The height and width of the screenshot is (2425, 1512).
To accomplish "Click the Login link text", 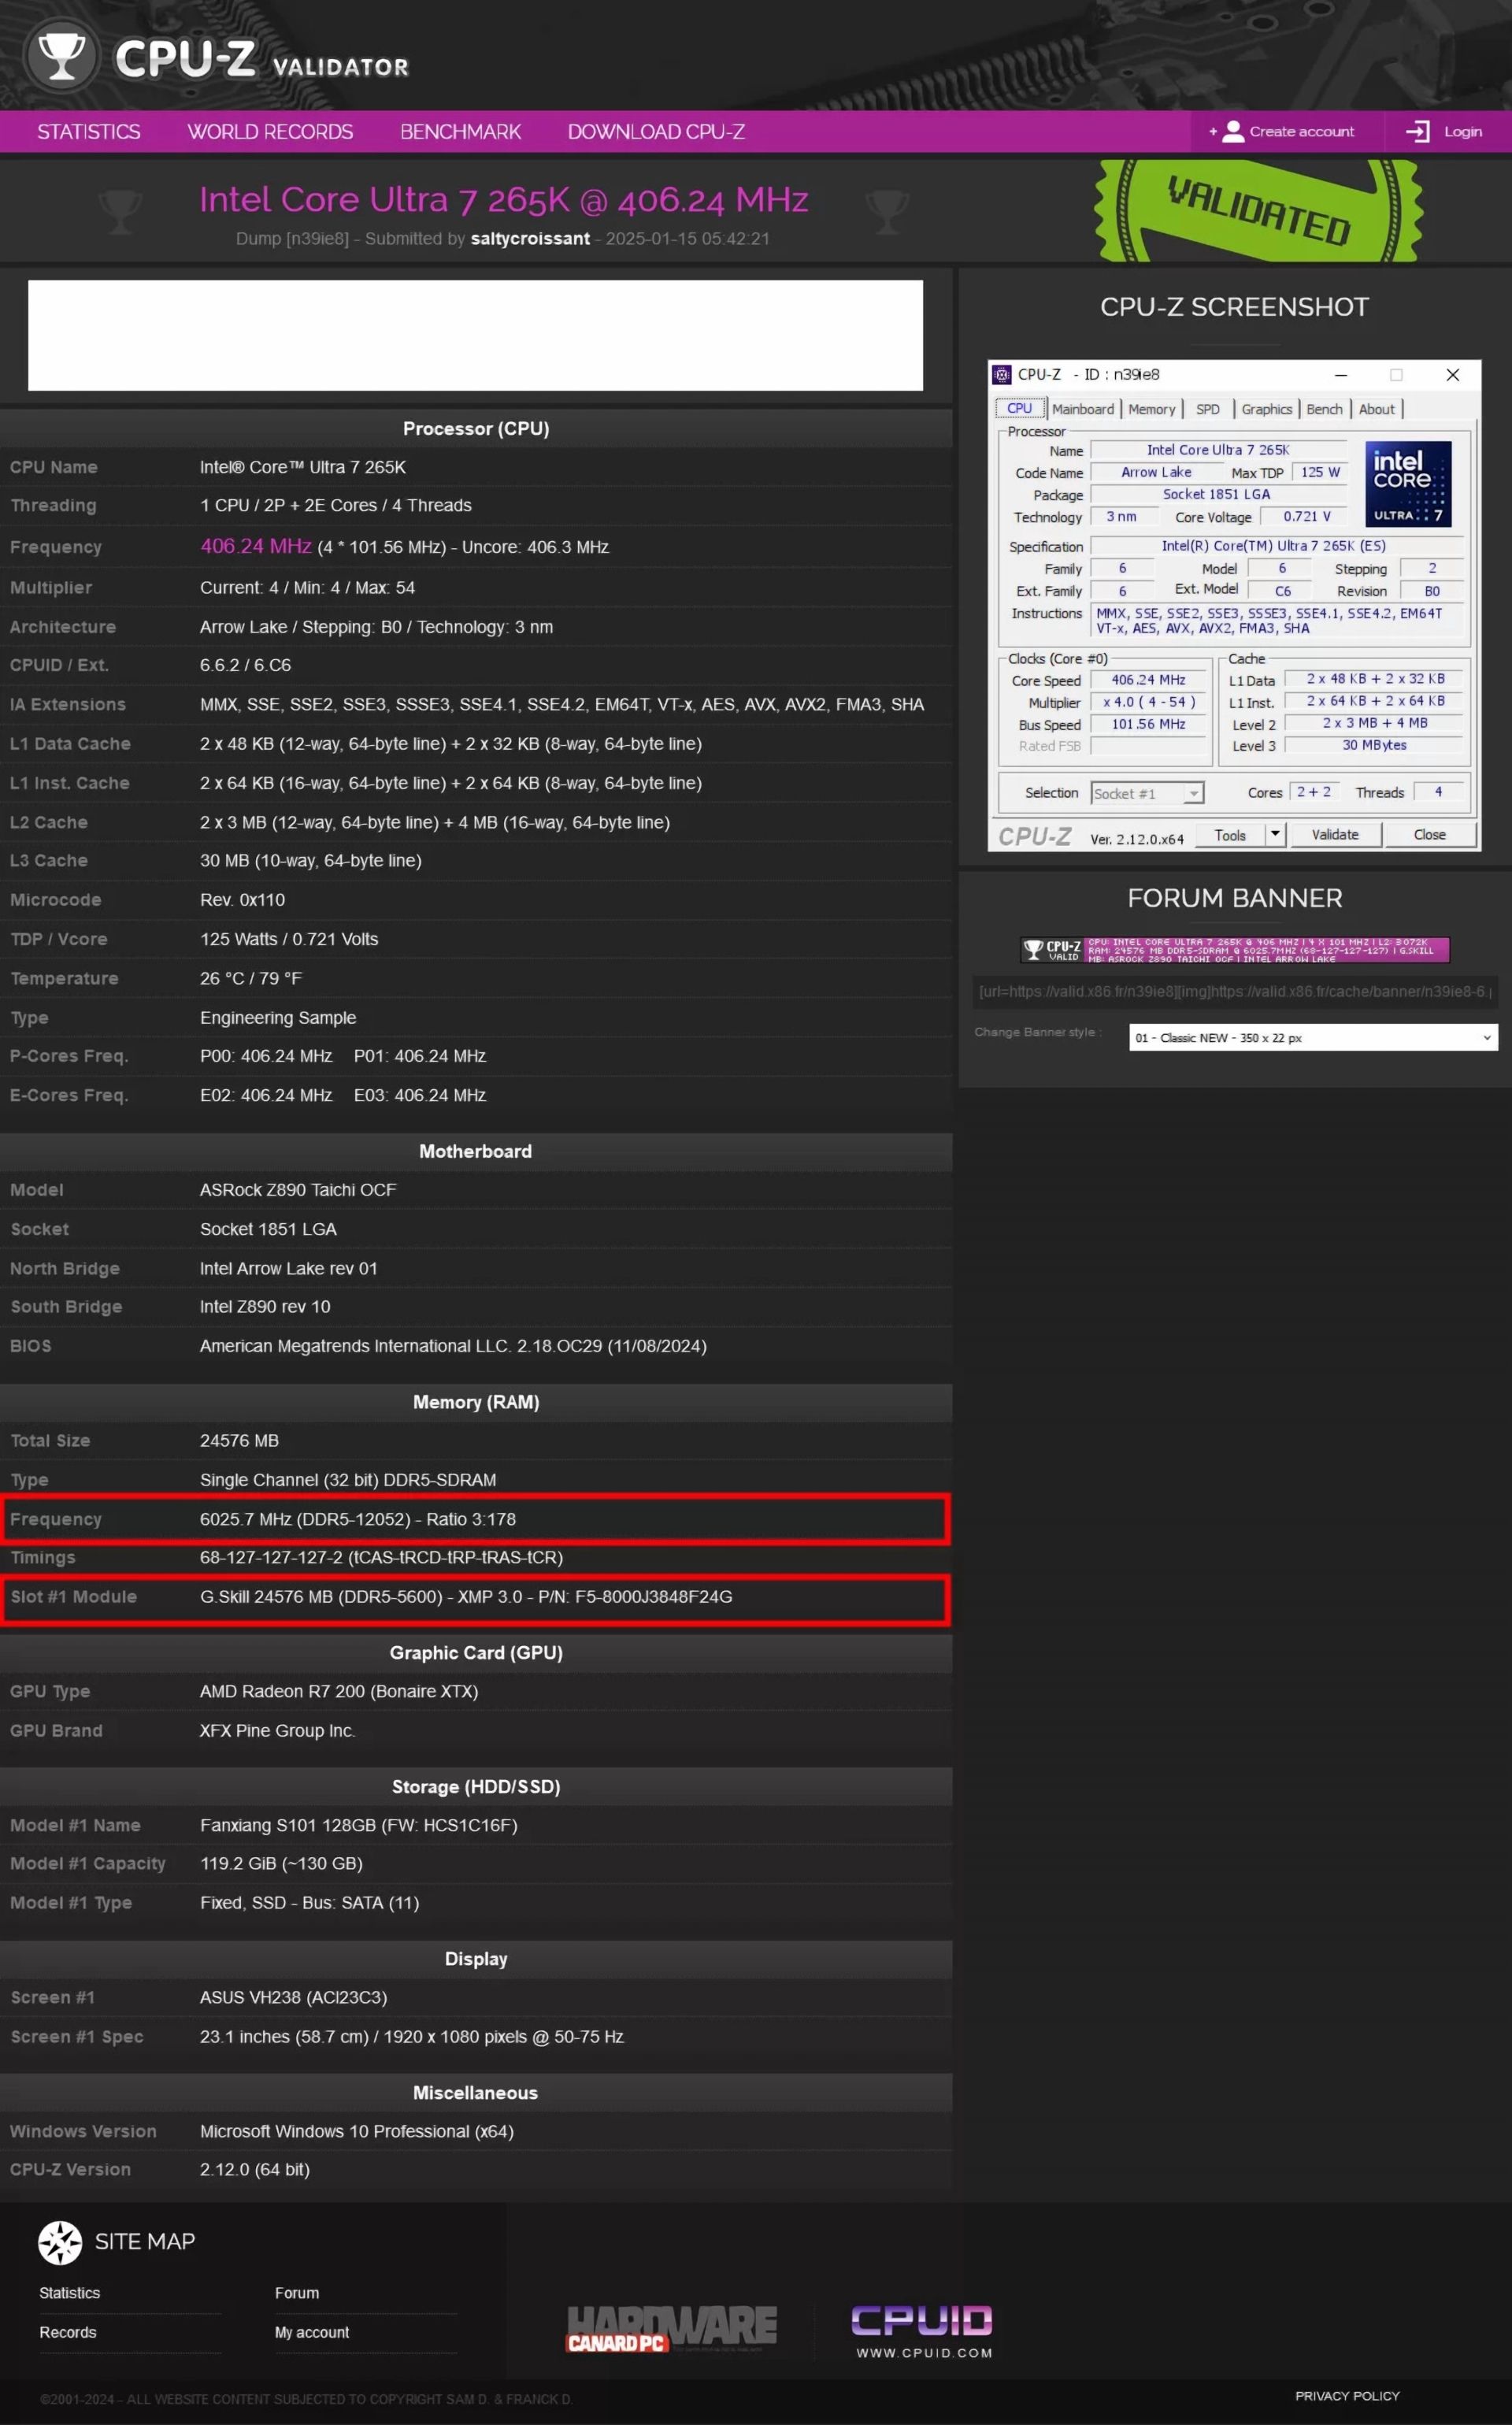I will point(1462,131).
